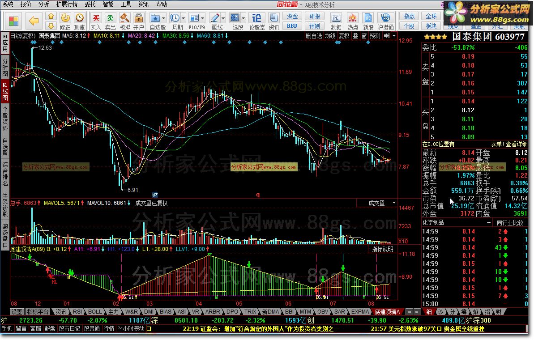
Task: Toggle 叠 overlay chart mode
Action: 355,36
